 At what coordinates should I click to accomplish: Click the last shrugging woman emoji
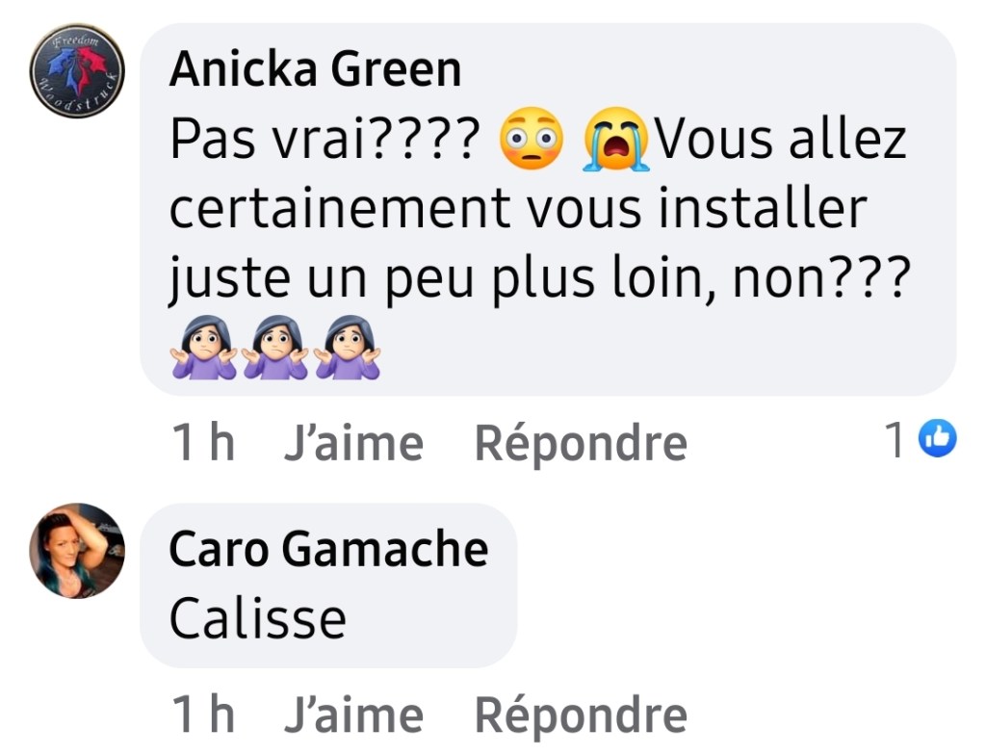click(x=347, y=348)
